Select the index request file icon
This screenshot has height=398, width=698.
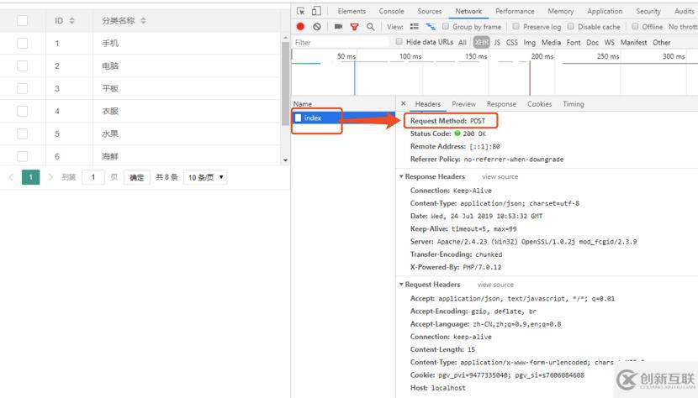(x=299, y=118)
